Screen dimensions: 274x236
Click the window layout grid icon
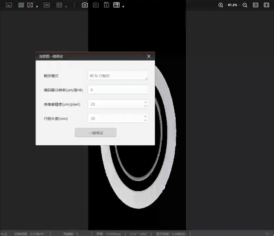coord(116,5)
